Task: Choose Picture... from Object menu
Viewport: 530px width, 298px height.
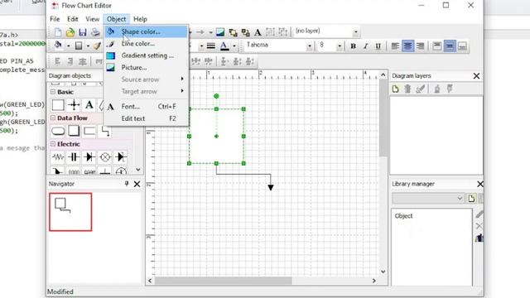Action: 147,67
